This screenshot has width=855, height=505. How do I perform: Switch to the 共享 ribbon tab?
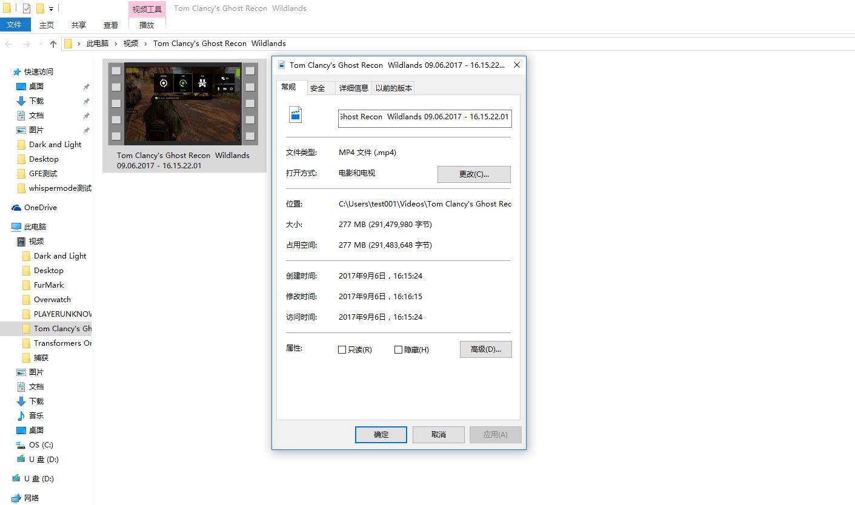coord(79,25)
